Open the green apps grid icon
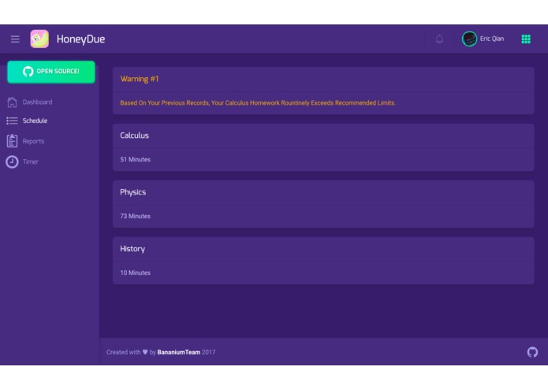The height and width of the screenshot is (389, 548). [x=526, y=39]
